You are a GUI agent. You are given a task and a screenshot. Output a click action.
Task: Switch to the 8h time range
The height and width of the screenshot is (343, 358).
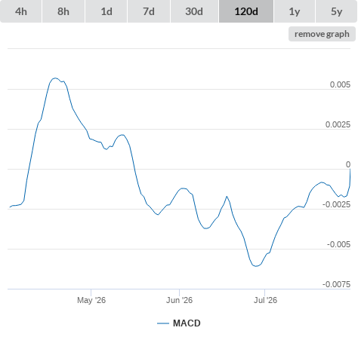(x=63, y=11)
